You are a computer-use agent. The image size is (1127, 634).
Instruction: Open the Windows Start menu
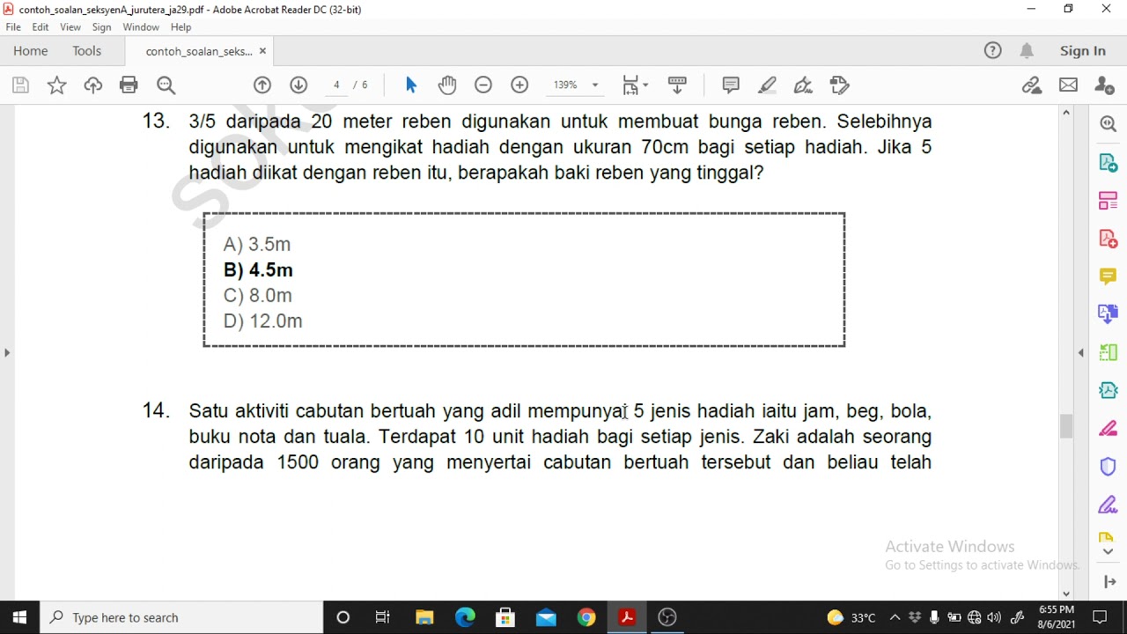19,617
